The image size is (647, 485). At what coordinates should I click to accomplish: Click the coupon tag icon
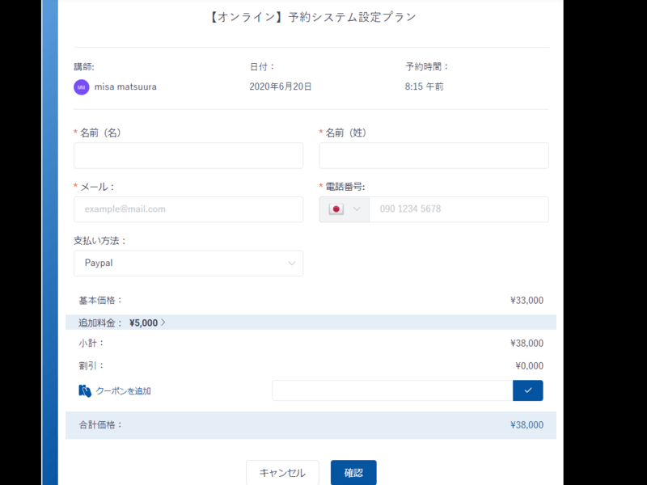(85, 391)
